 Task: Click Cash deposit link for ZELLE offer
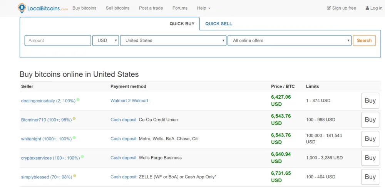(x=124, y=177)
